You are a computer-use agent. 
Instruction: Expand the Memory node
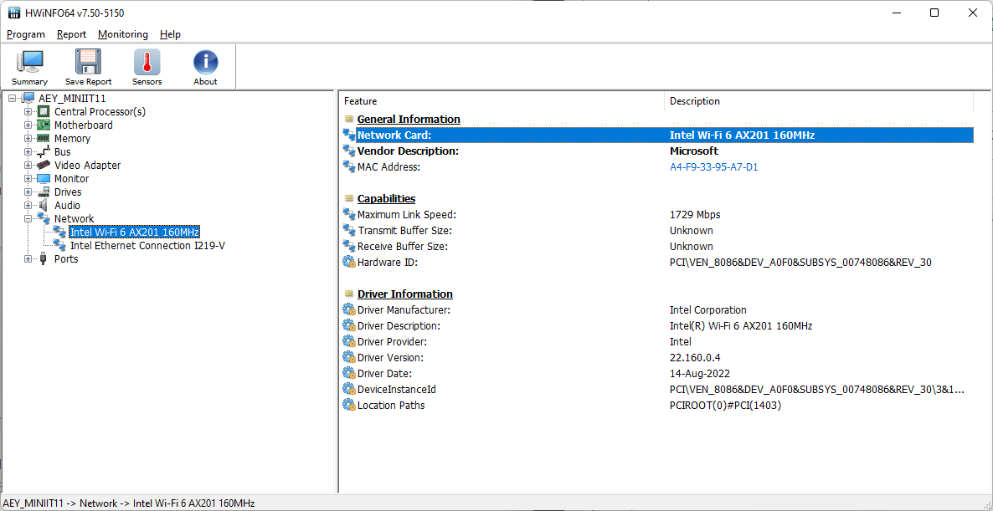pyautogui.click(x=28, y=139)
